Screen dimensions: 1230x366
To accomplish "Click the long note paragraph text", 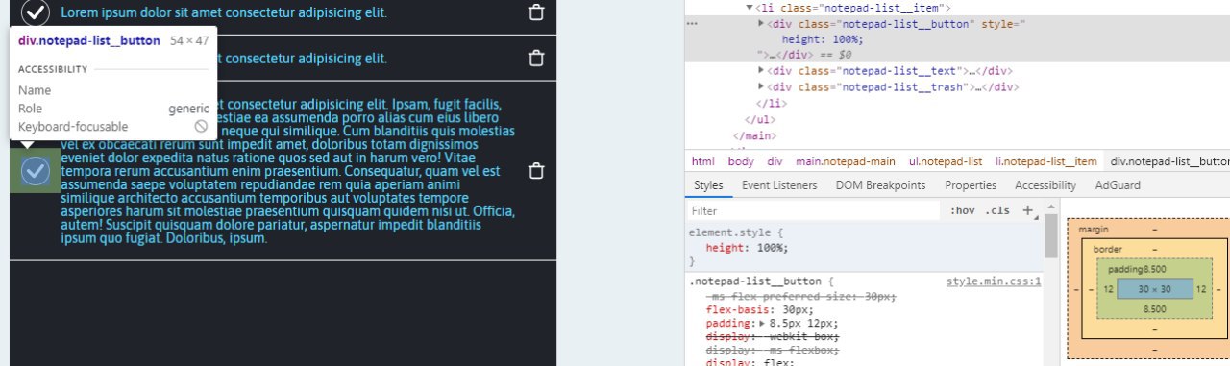I will click(x=289, y=171).
